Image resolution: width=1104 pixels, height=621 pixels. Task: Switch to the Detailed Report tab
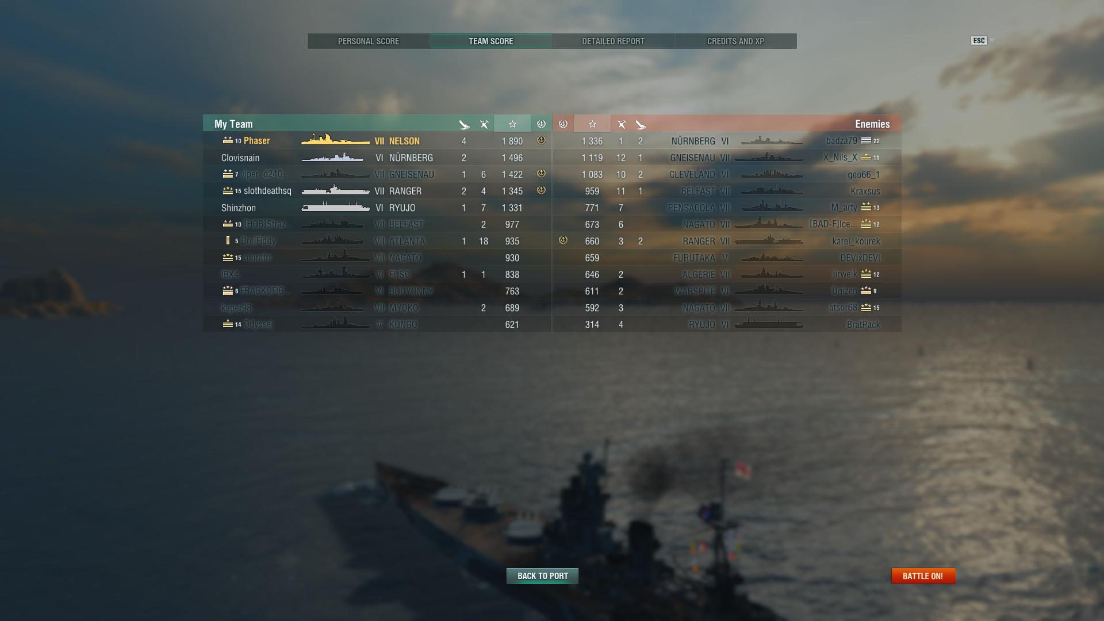tap(613, 41)
